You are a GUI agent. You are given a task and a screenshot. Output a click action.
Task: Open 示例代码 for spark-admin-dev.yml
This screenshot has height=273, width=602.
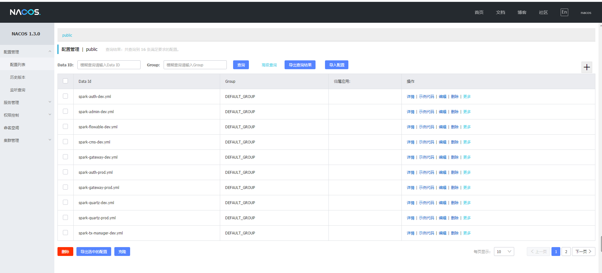(x=426, y=112)
